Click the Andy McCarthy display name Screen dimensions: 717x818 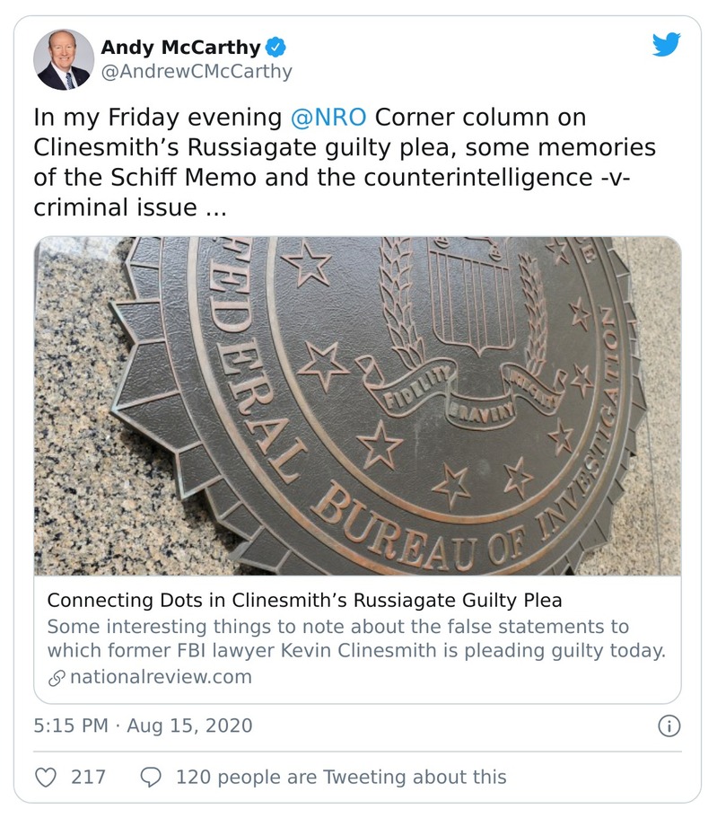point(180,47)
